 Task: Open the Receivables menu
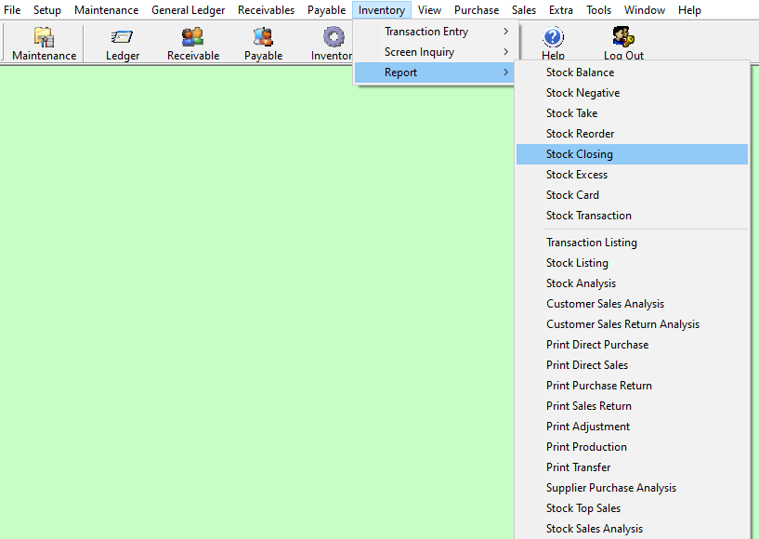tap(267, 10)
